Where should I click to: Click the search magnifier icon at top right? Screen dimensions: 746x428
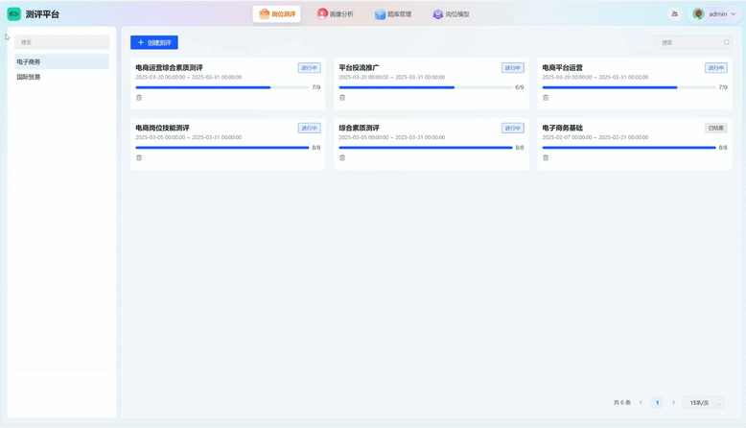[727, 42]
